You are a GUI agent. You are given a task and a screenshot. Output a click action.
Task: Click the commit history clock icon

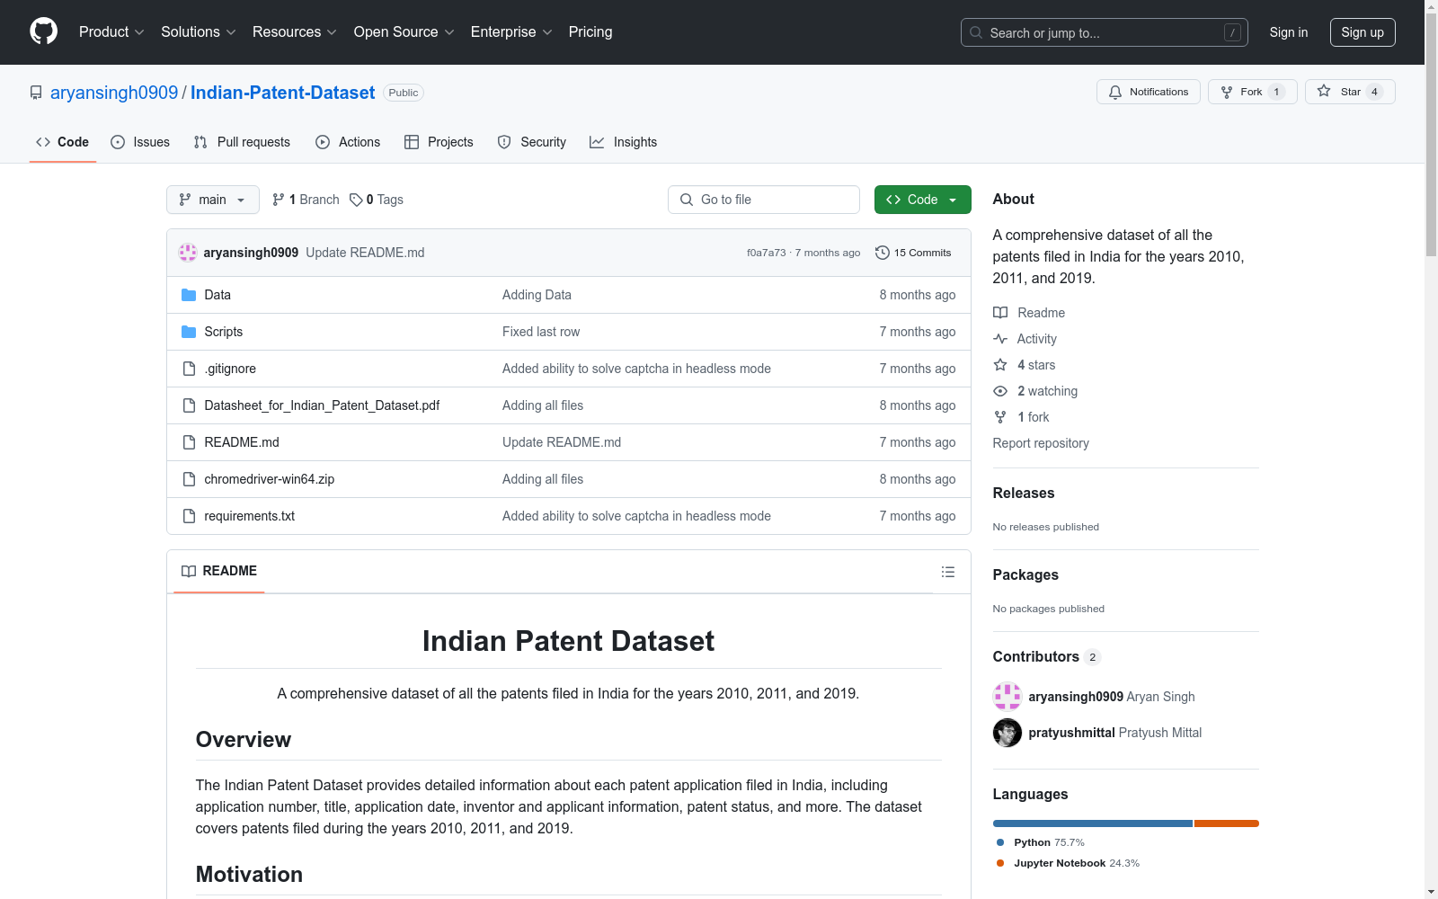tap(883, 253)
